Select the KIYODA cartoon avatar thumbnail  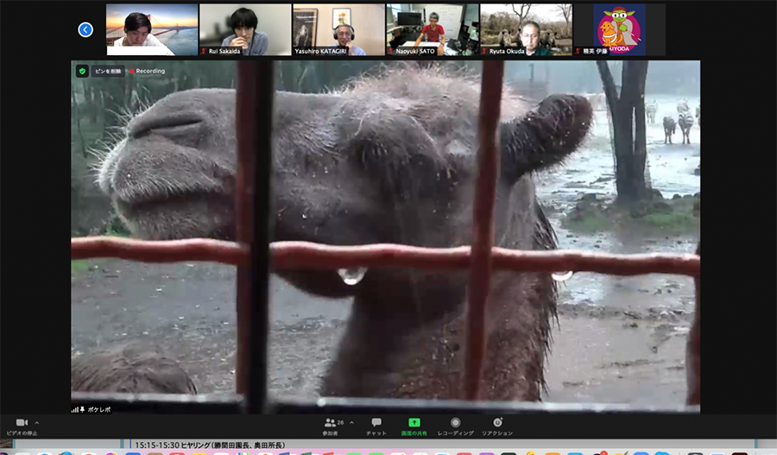619,29
